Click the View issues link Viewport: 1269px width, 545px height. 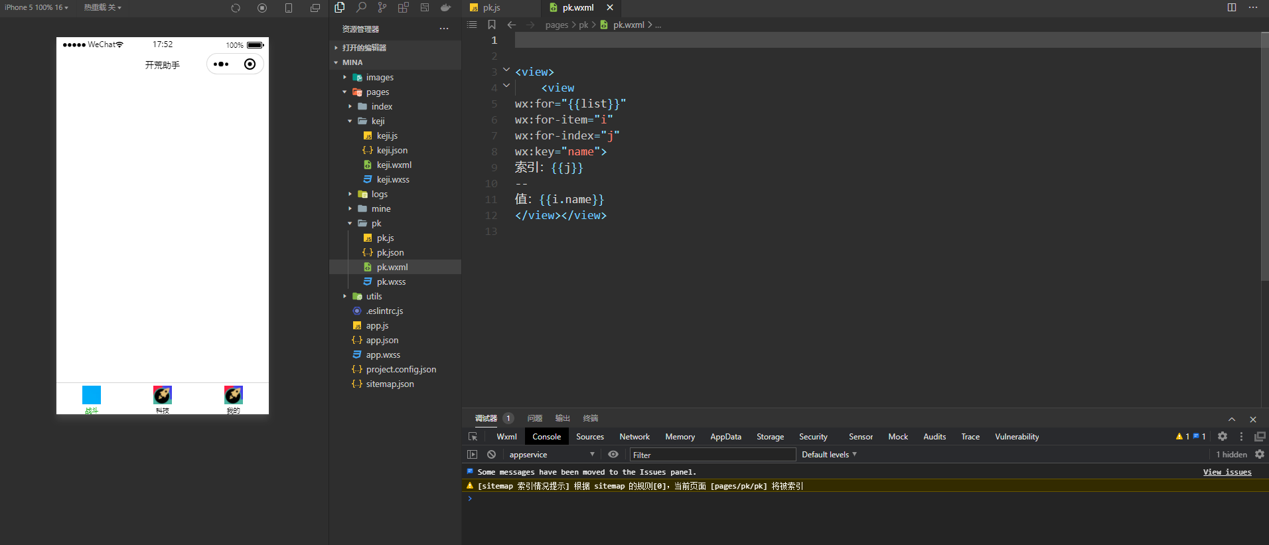1227,472
